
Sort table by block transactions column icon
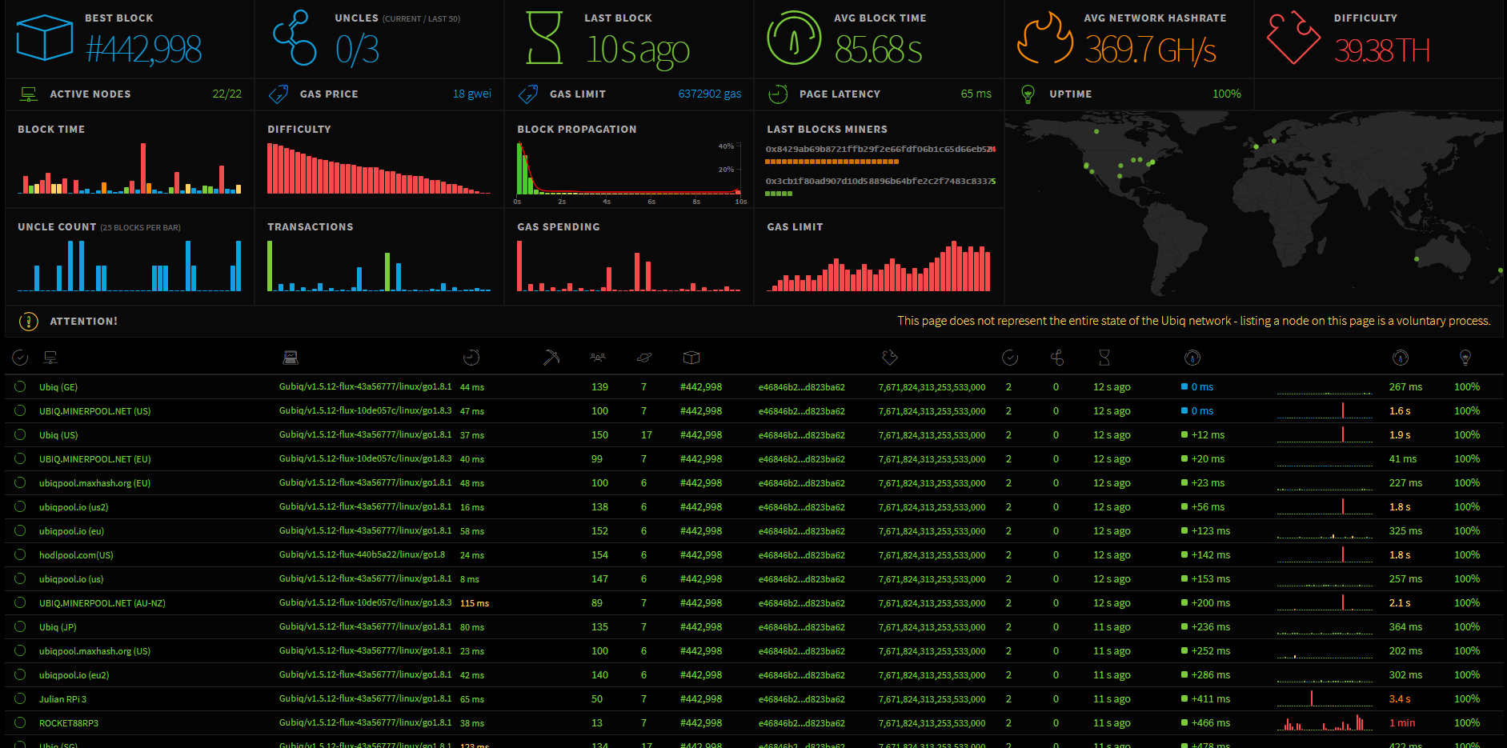point(1010,358)
